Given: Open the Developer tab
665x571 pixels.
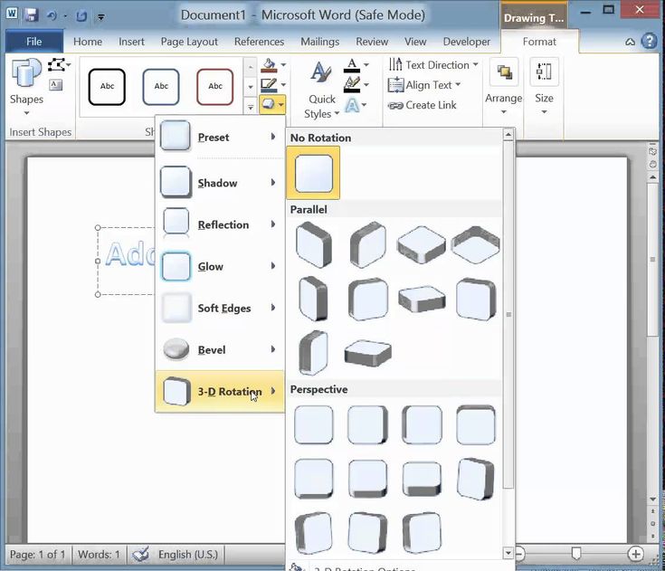Looking at the screenshot, I should click(467, 42).
